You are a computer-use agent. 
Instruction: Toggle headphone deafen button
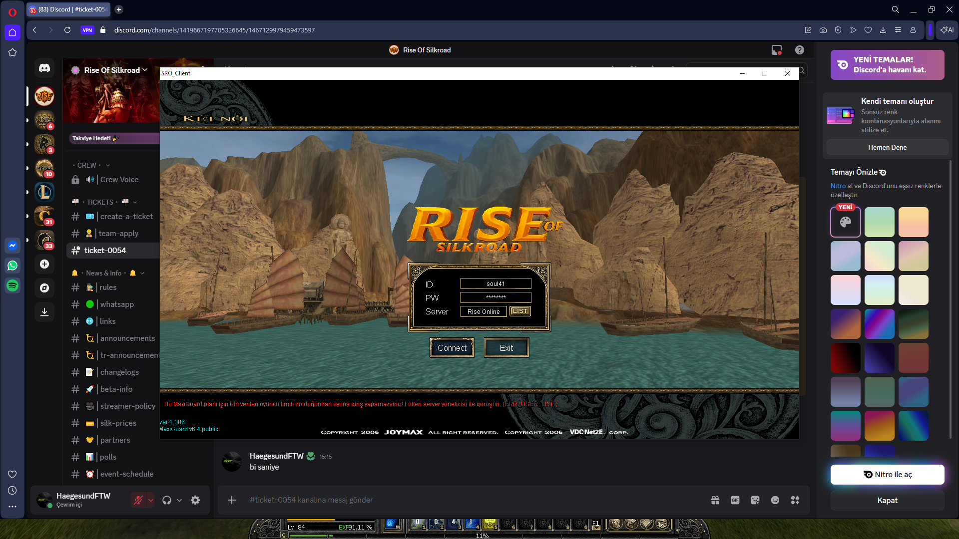[x=167, y=500]
